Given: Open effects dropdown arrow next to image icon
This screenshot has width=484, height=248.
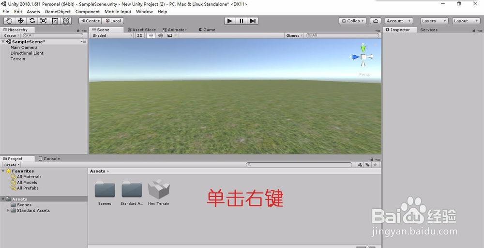Looking at the screenshot, I should click(x=176, y=35).
